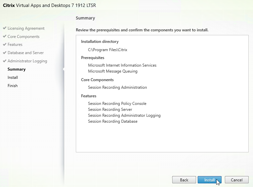Select Microsoft Internet Information Services prerequisite text
Viewport: 253px width, 187px height.
click(x=122, y=65)
